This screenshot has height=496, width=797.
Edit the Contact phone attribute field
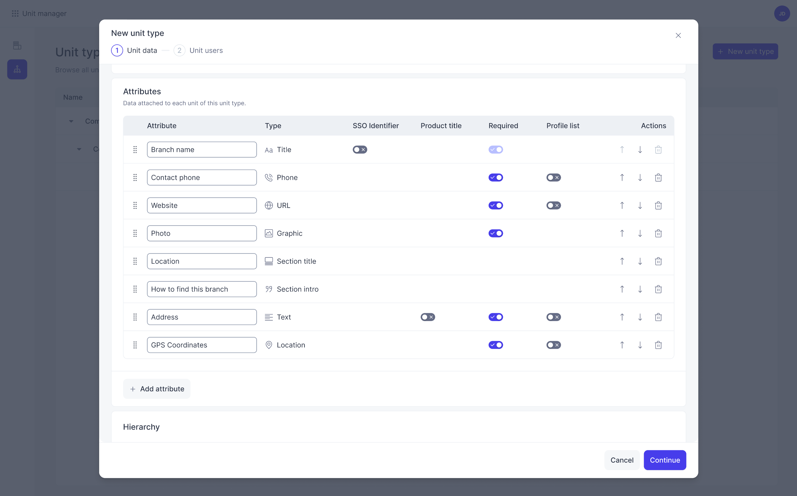point(202,178)
